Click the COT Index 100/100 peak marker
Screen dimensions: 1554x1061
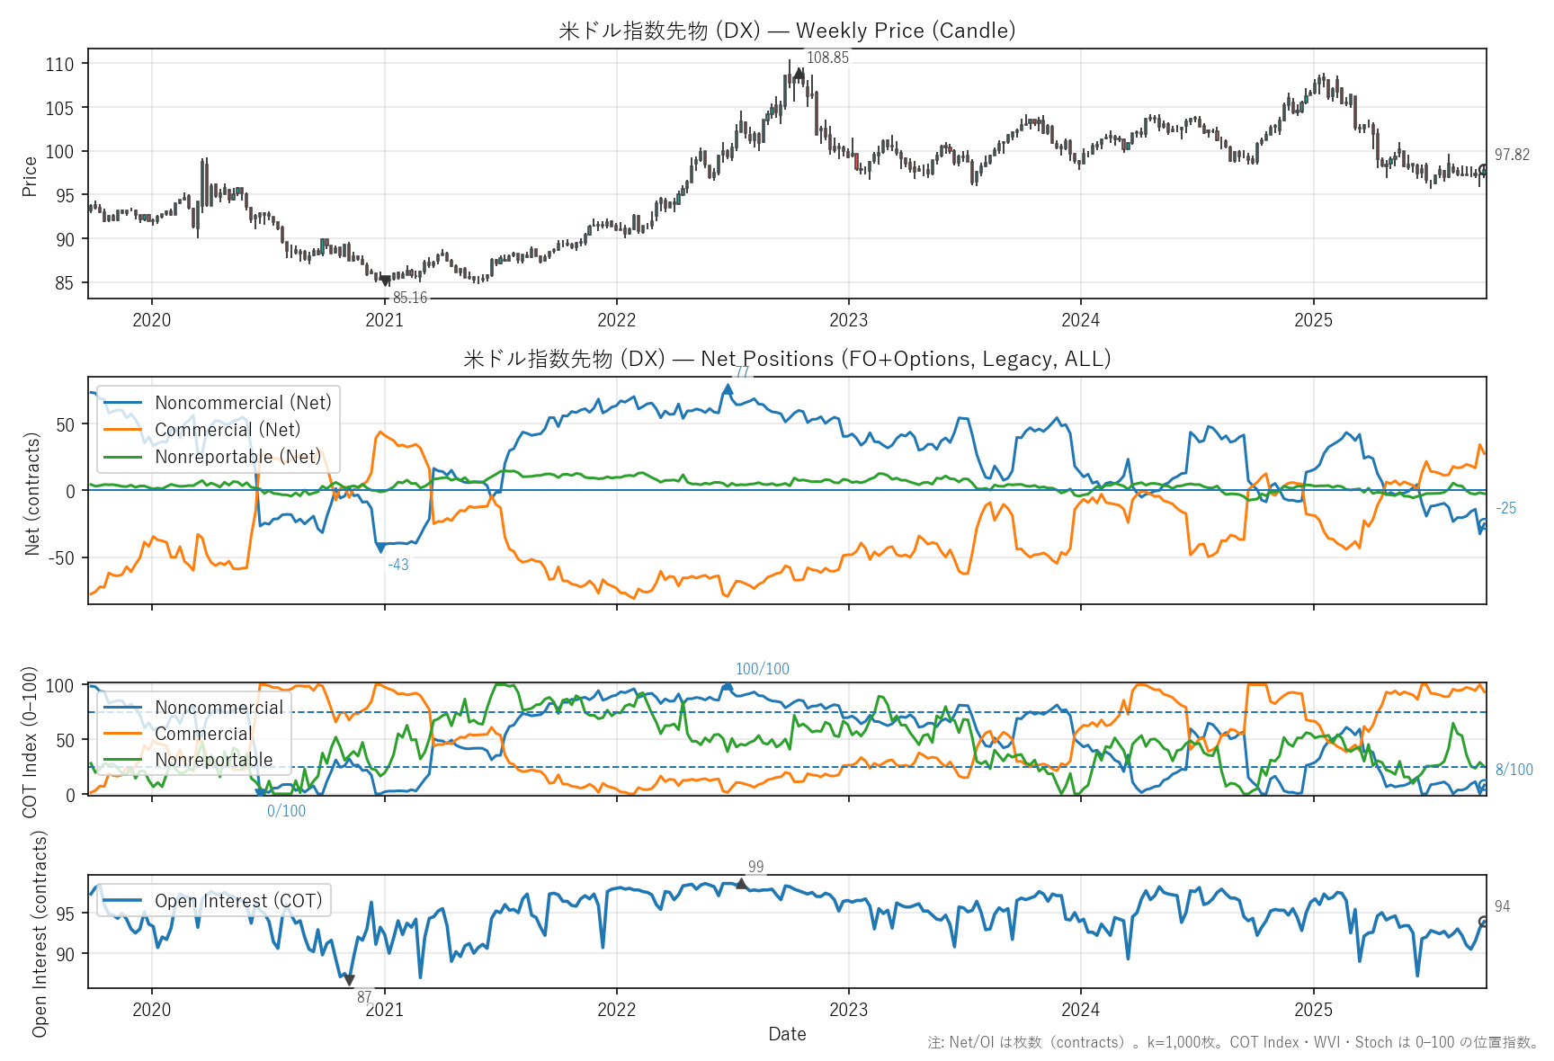pyautogui.click(x=727, y=687)
